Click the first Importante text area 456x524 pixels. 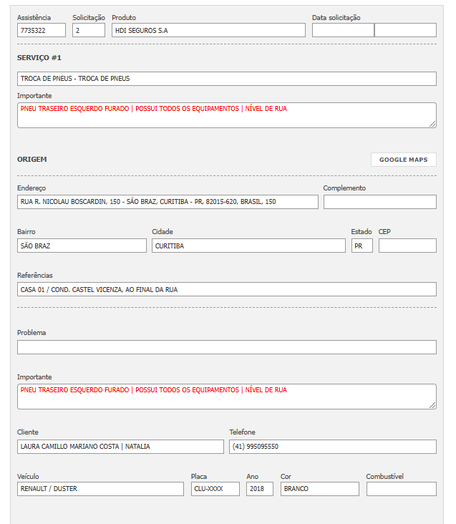coord(226,115)
